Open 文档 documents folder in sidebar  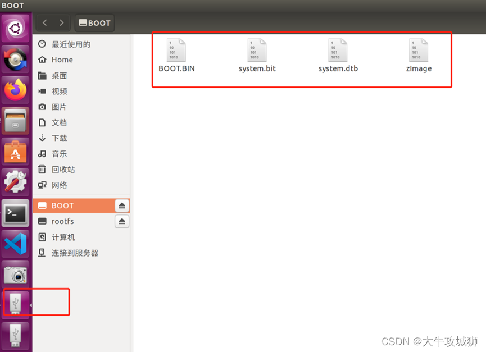81,122
